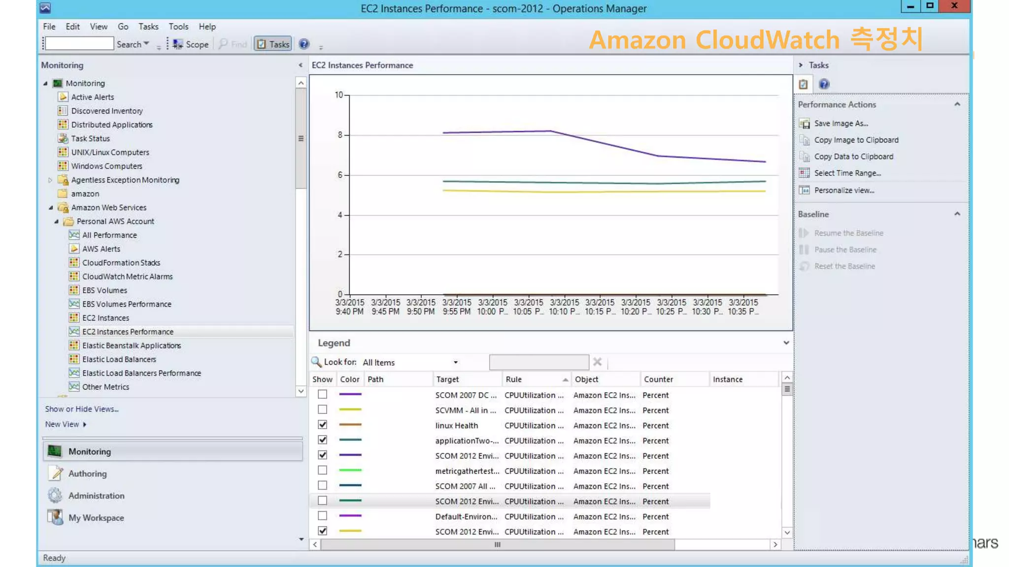Collapse the Personal AWS Account node

[56, 221]
